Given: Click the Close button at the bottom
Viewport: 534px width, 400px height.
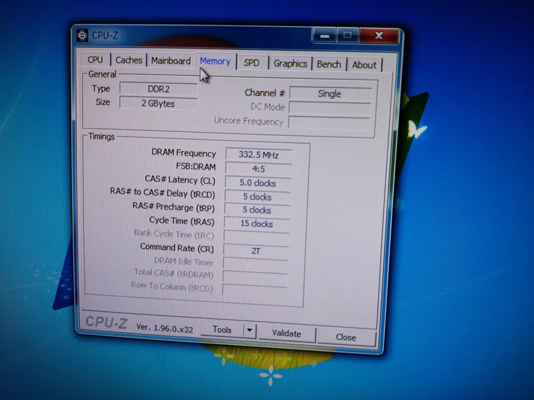Looking at the screenshot, I should [346, 337].
